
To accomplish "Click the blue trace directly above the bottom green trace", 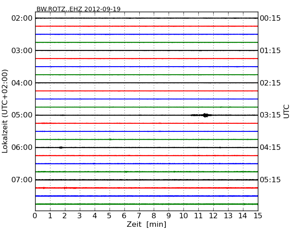I will [x=146, y=196].
